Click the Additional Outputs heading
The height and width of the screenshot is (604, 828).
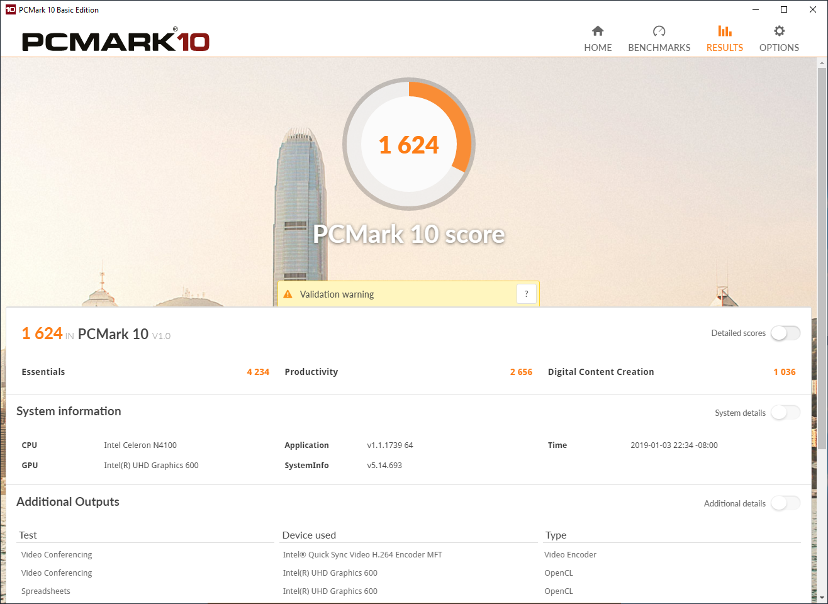68,501
